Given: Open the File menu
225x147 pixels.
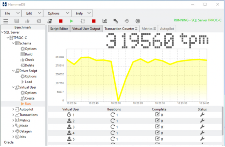Looking at the screenshot, I should [x=11, y=13].
